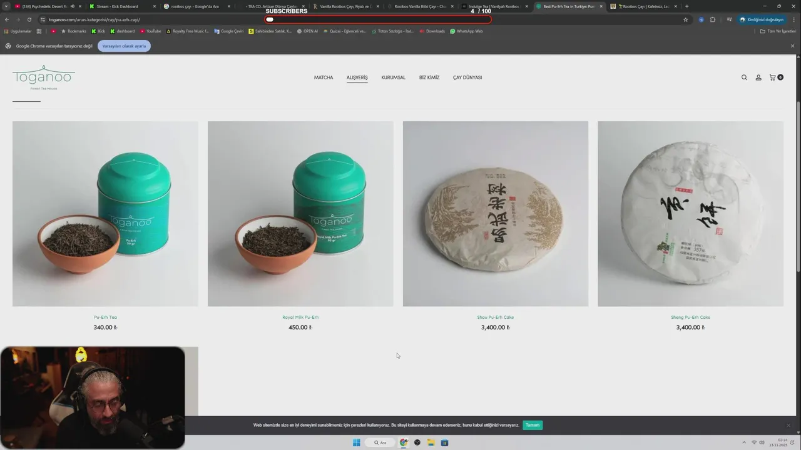The height and width of the screenshot is (450, 801).
Task: Click Varsayılan olarak ayarla button
Action: coord(124,46)
